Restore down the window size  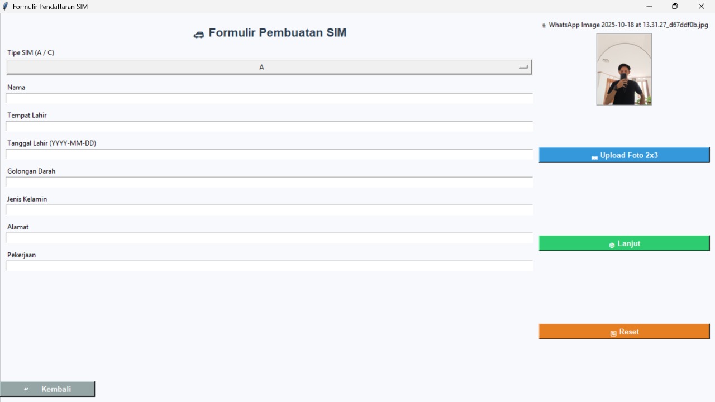tap(675, 7)
